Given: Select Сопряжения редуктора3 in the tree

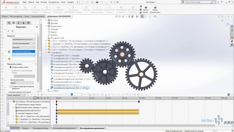Looking at the screenshot, I should (x=70, y=88).
